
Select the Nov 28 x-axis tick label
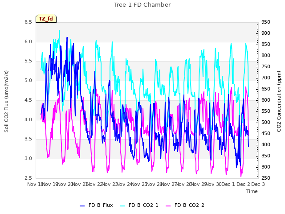[x=184, y=184]
